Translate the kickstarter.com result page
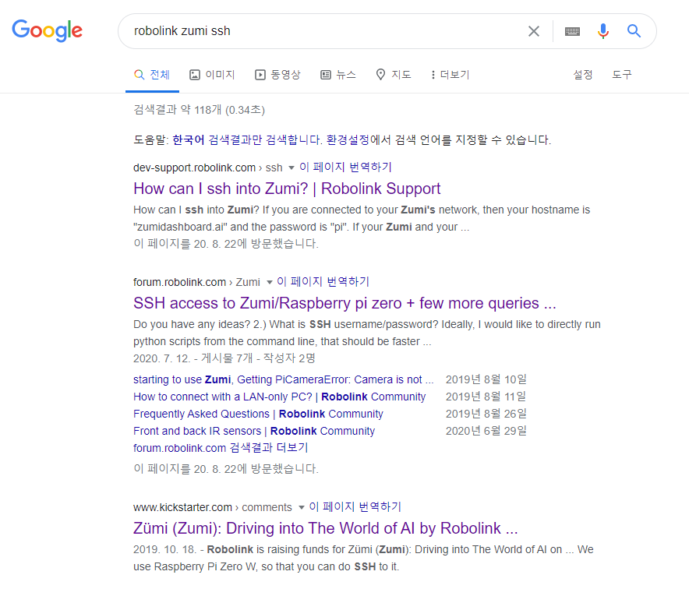The image size is (689, 596). click(355, 507)
